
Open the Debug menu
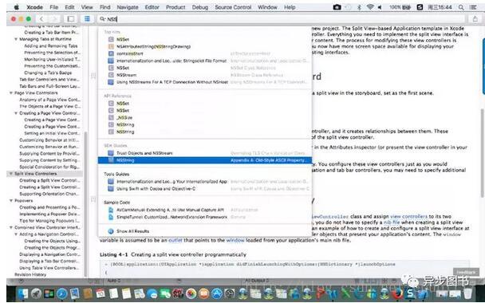[x=199, y=7]
